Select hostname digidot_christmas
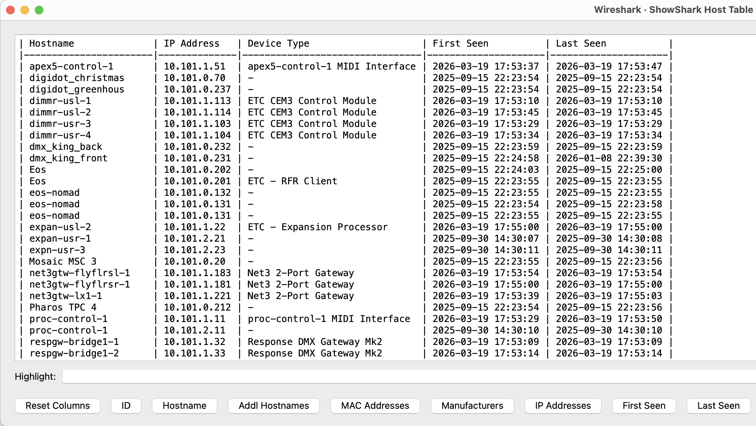756x426 pixels. [77, 78]
